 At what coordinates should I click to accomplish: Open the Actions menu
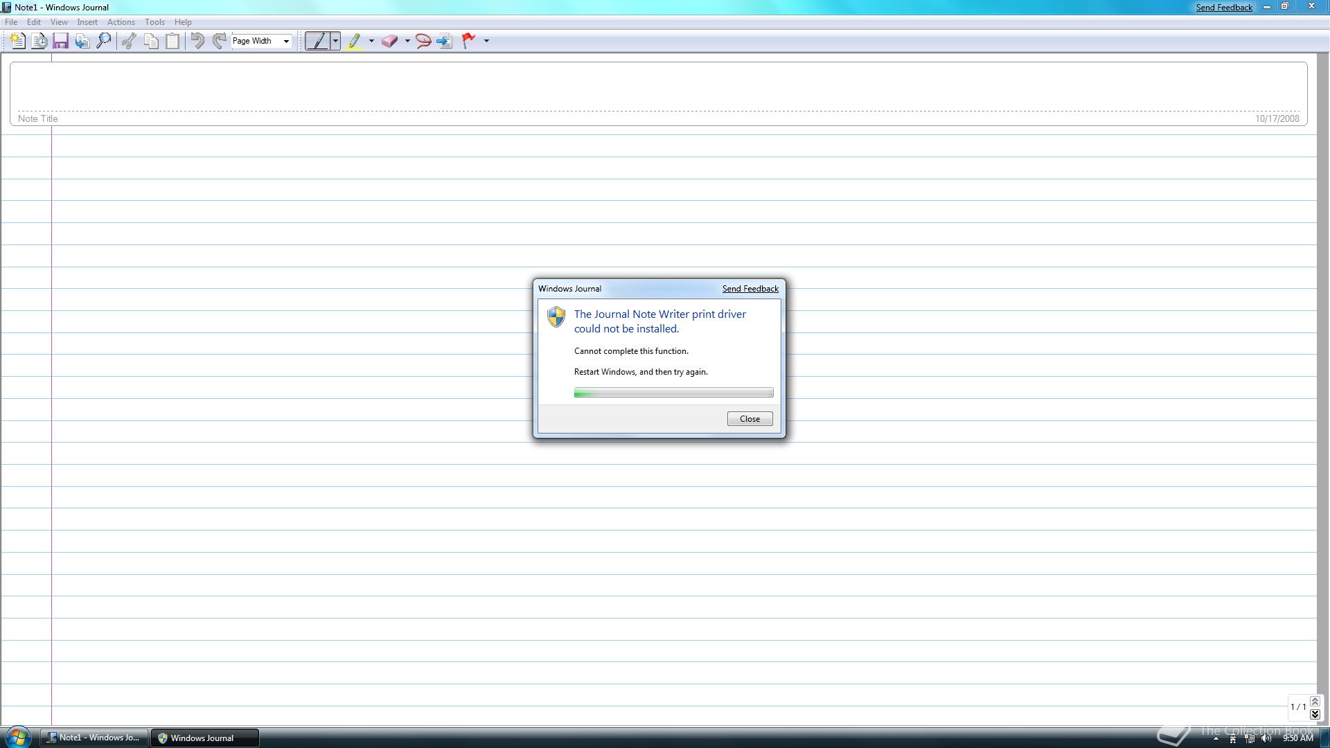click(x=121, y=22)
